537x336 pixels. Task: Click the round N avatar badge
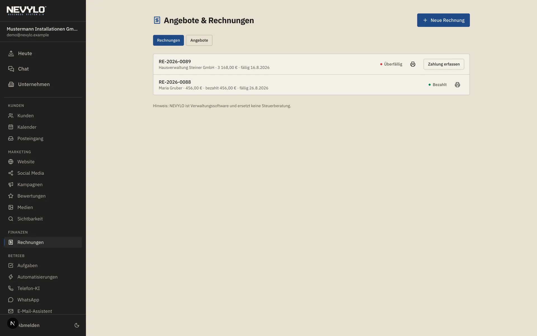pyautogui.click(x=13, y=323)
